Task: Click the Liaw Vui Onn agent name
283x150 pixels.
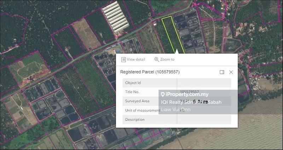Action: pyautogui.click(x=176, y=109)
